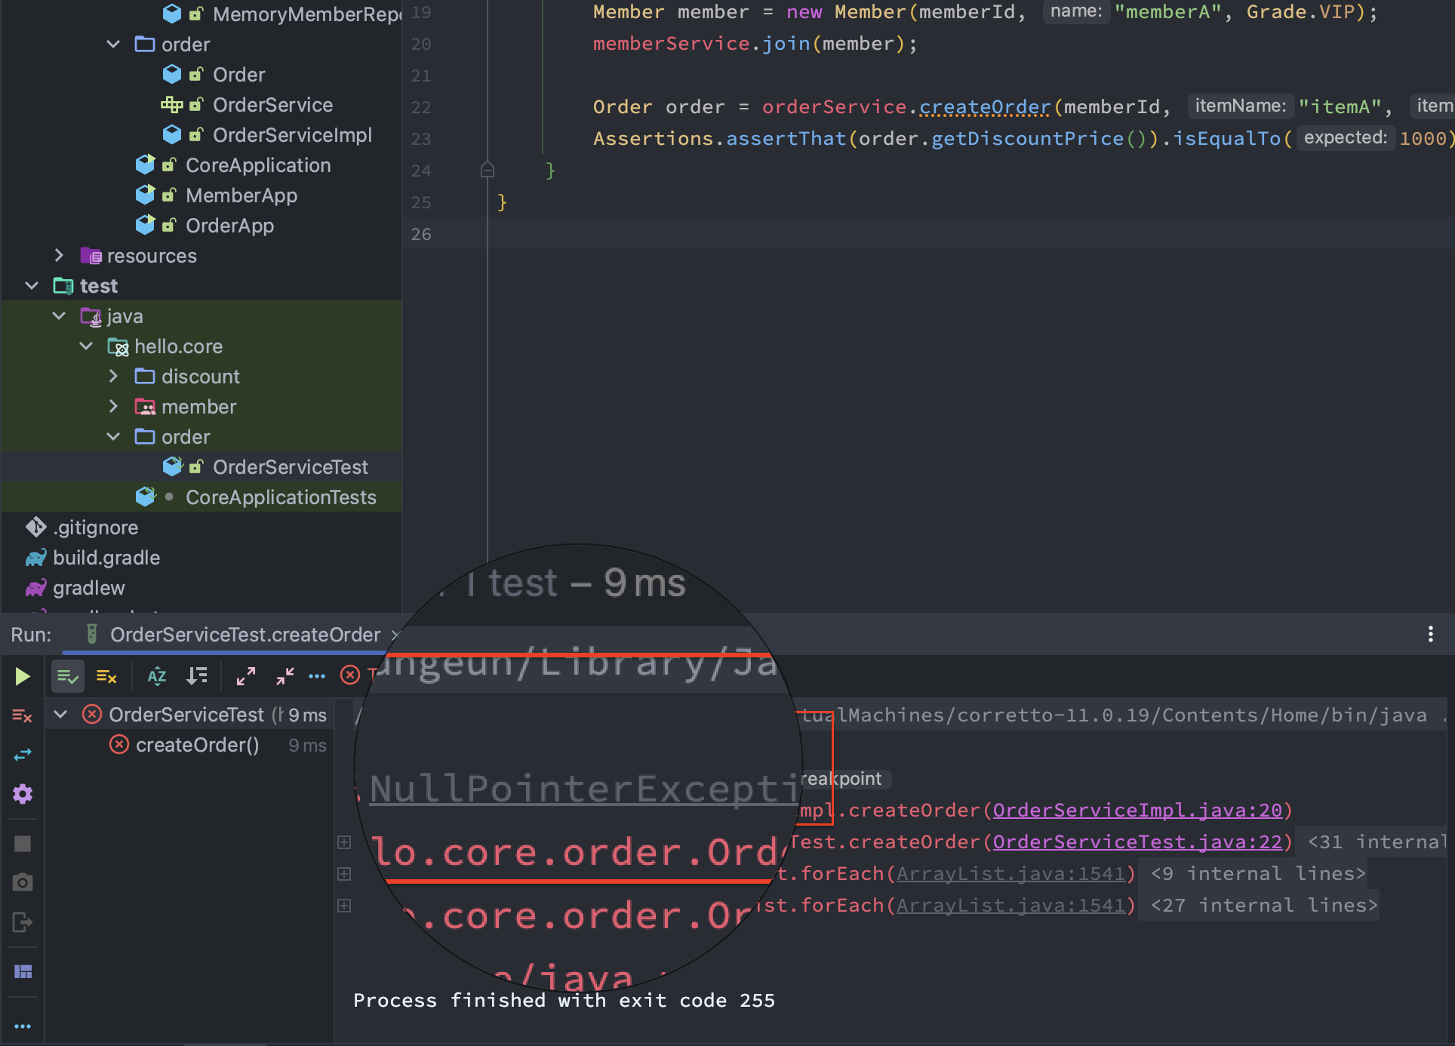Open the Run panel options kebab menu
The width and height of the screenshot is (1455, 1046).
coord(1430,634)
